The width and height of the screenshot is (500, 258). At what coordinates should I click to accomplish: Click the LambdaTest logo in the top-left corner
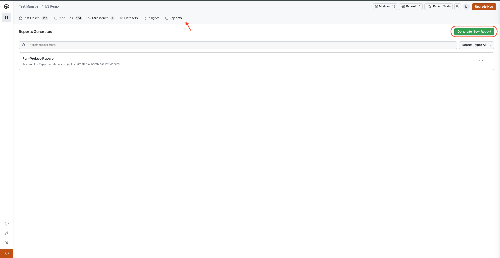click(7, 6)
